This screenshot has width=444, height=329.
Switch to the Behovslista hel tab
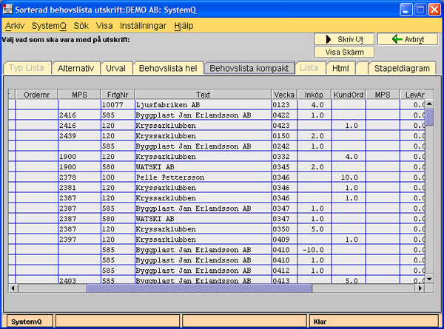coord(168,68)
